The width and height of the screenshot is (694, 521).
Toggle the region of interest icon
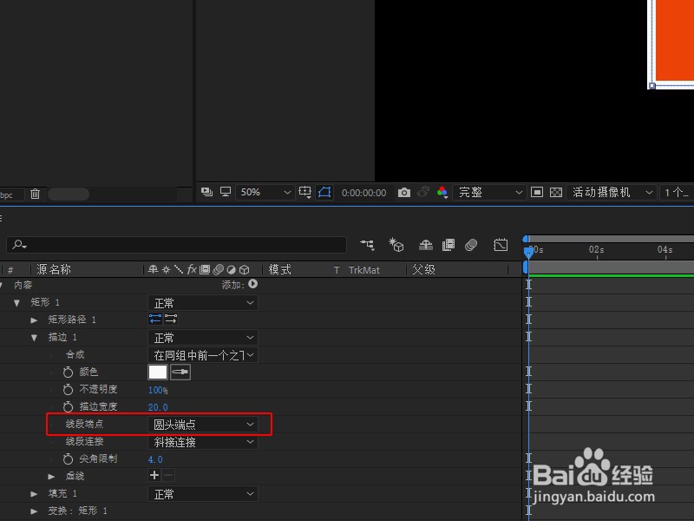[537, 192]
